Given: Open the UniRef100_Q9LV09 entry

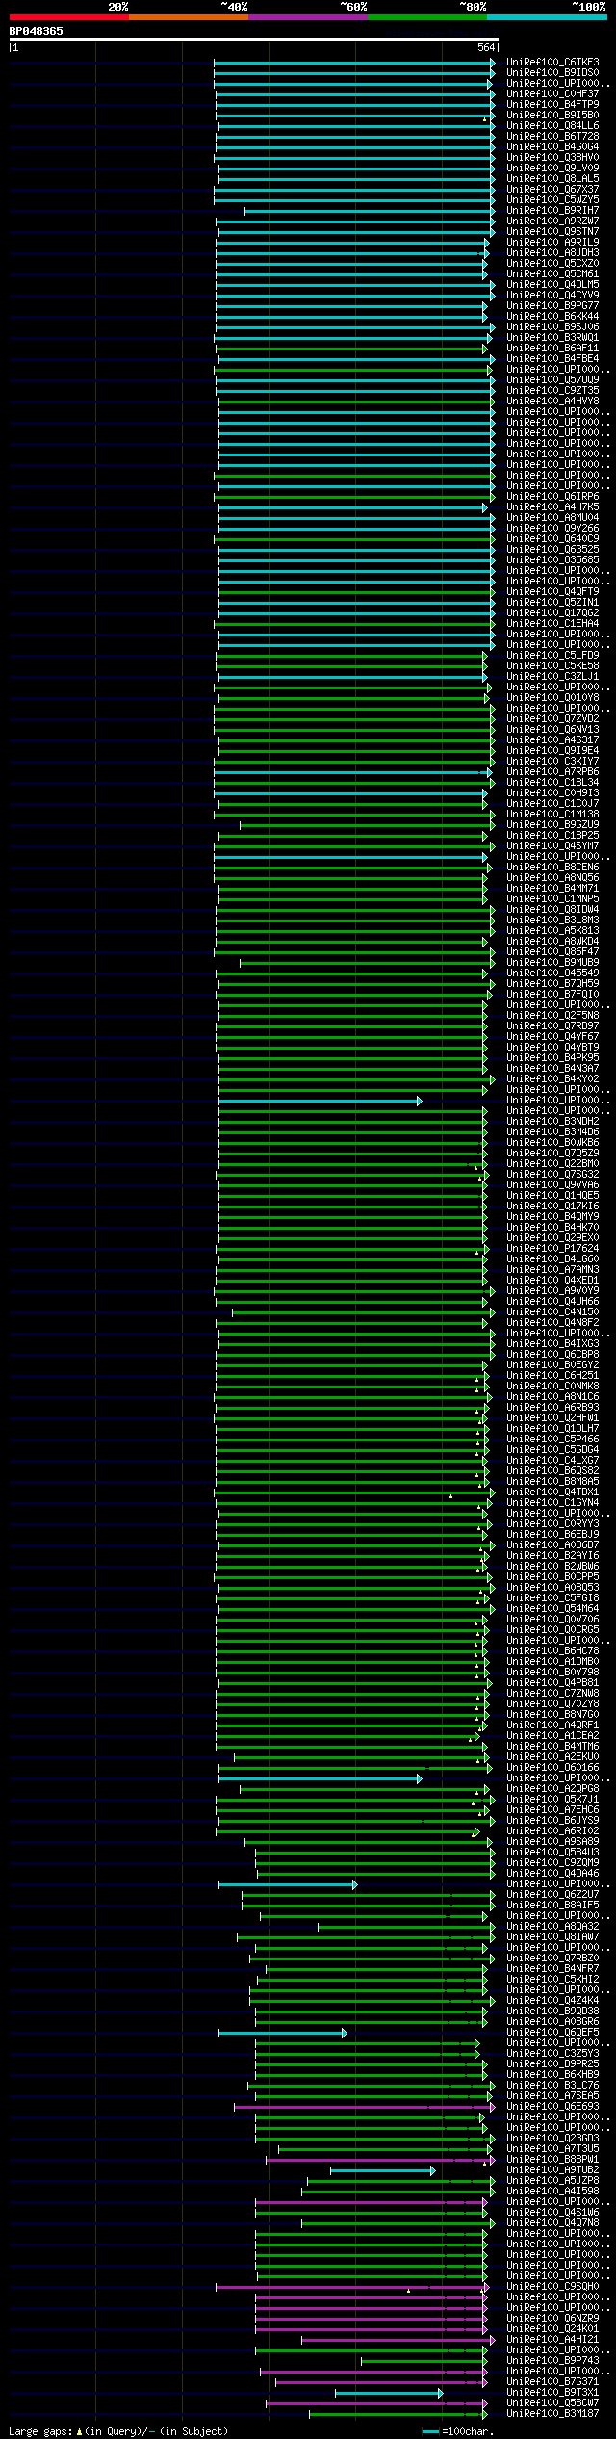Looking at the screenshot, I should pos(552,169).
